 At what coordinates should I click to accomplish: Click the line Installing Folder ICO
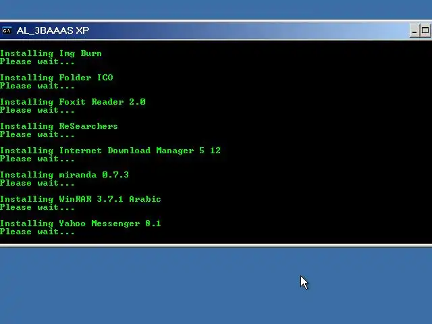pyautogui.click(x=57, y=78)
